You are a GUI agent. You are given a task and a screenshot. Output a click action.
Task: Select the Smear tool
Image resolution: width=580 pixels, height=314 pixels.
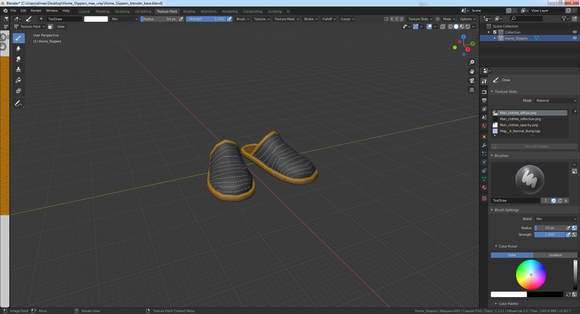[x=18, y=59]
